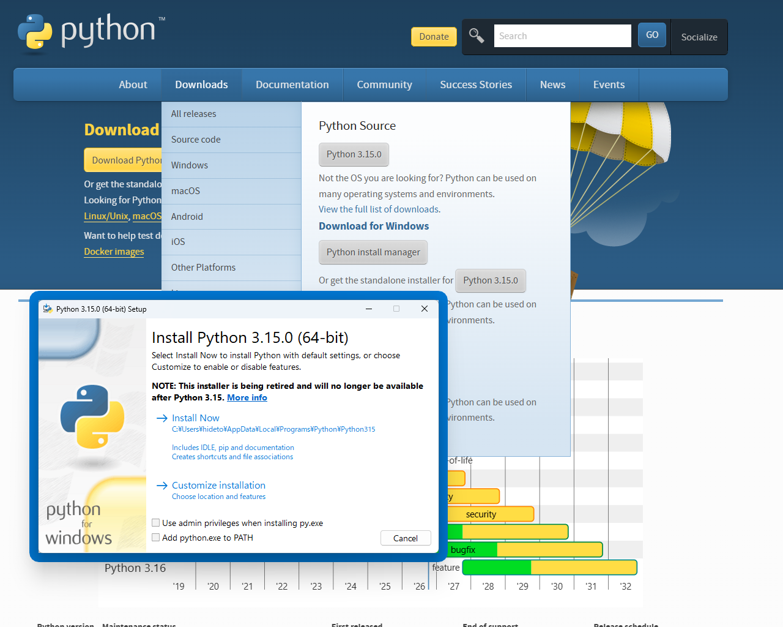The width and height of the screenshot is (783, 627).
Task: Open the Socialize menu
Action: (699, 37)
